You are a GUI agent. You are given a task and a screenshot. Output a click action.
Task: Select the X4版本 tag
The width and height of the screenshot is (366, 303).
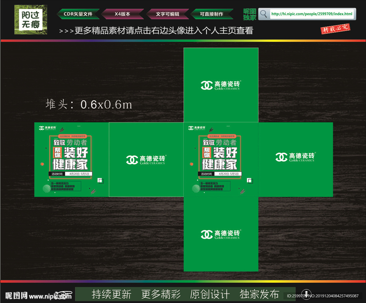(122, 14)
